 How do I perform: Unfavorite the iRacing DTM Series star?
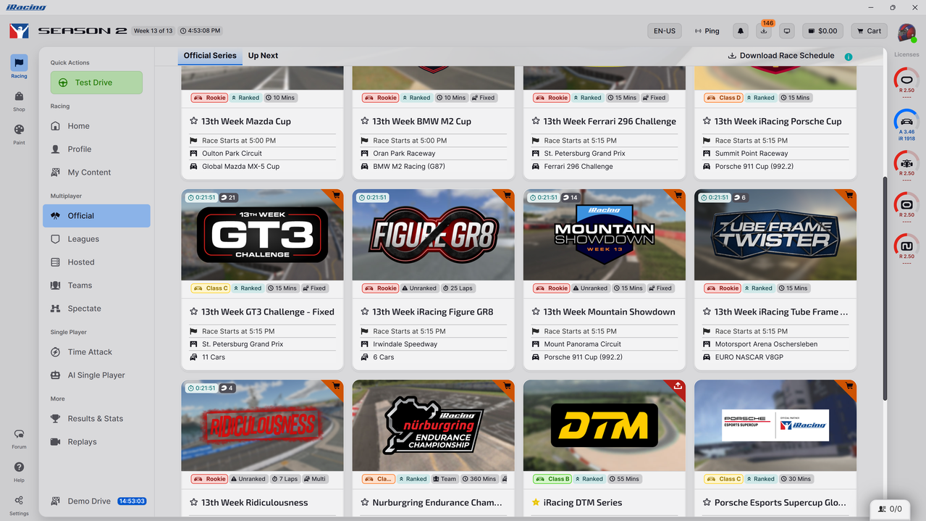[x=535, y=502]
